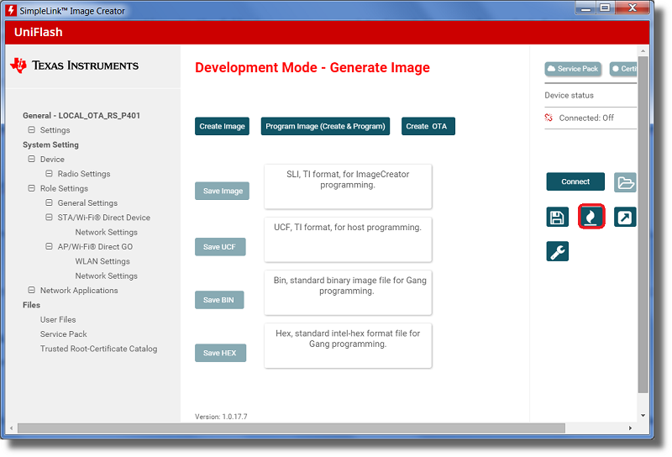
Task: Open Radio Settings in the tree
Action: pyautogui.click(x=83, y=174)
